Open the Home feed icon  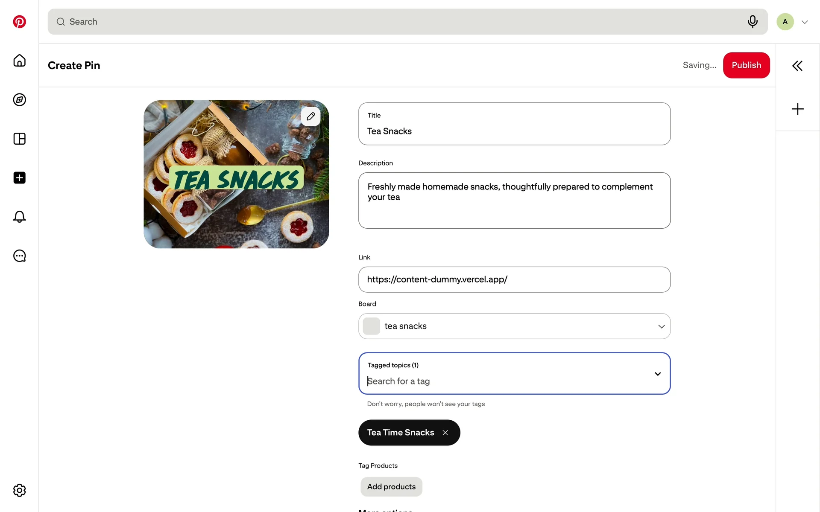(19, 61)
